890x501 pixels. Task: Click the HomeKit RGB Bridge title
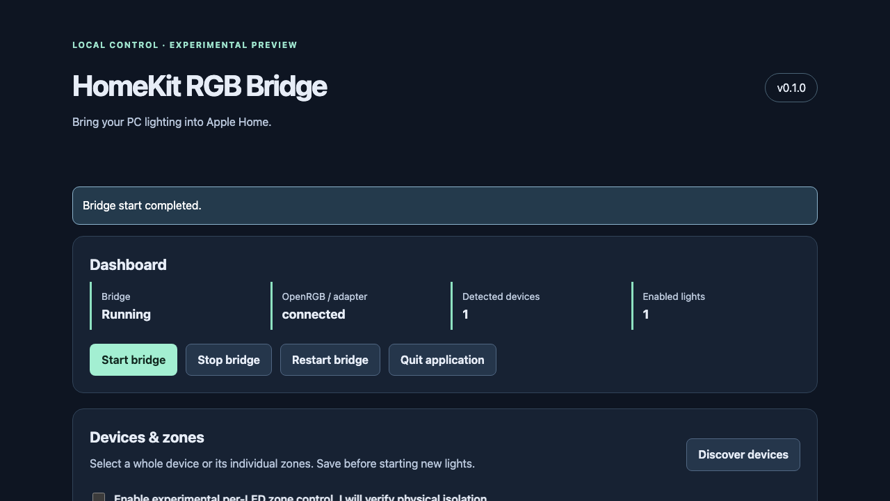pos(200,86)
